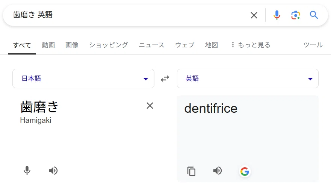The image size is (331, 183).
Task: Expand the 英語 target language dropdown
Action: point(248,79)
